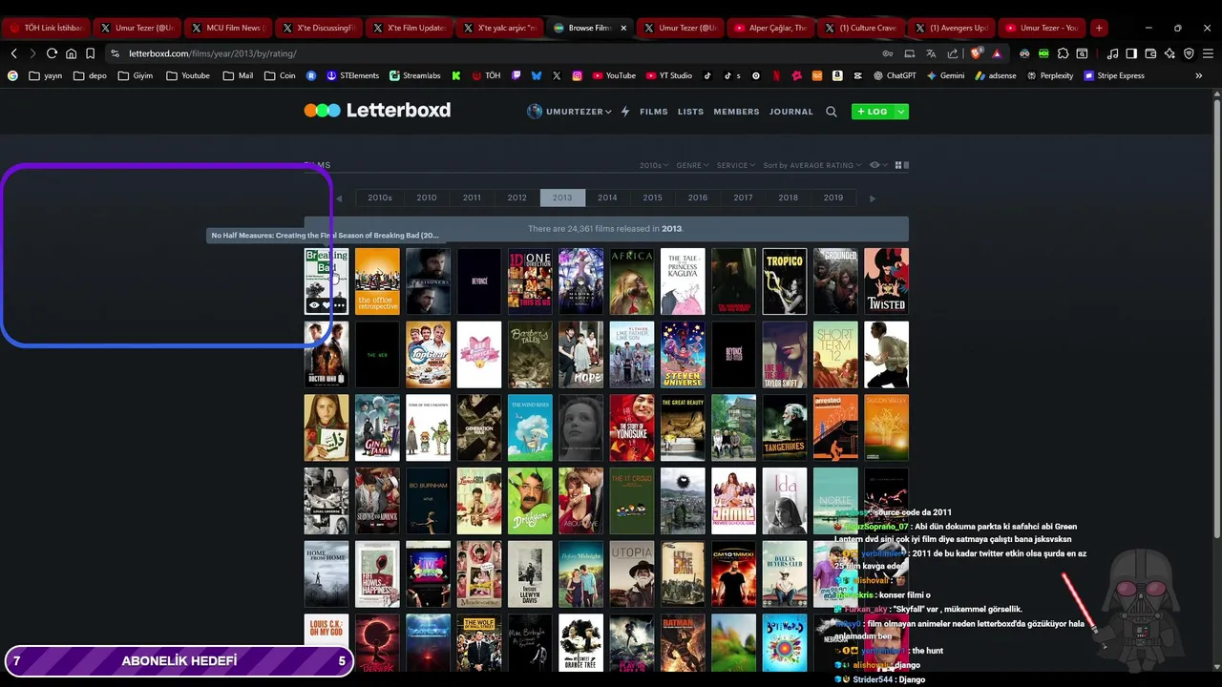Screen dimensions: 1222x687
Task: Open the Brave VPN shield icon
Action: 1189,53
